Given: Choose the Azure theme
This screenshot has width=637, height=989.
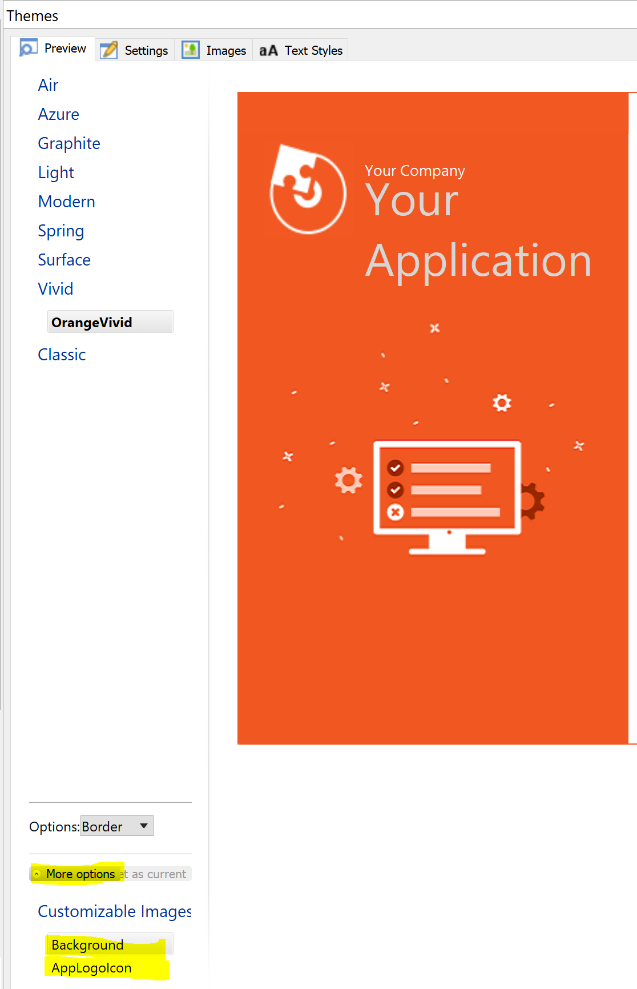Looking at the screenshot, I should [x=58, y=114].
